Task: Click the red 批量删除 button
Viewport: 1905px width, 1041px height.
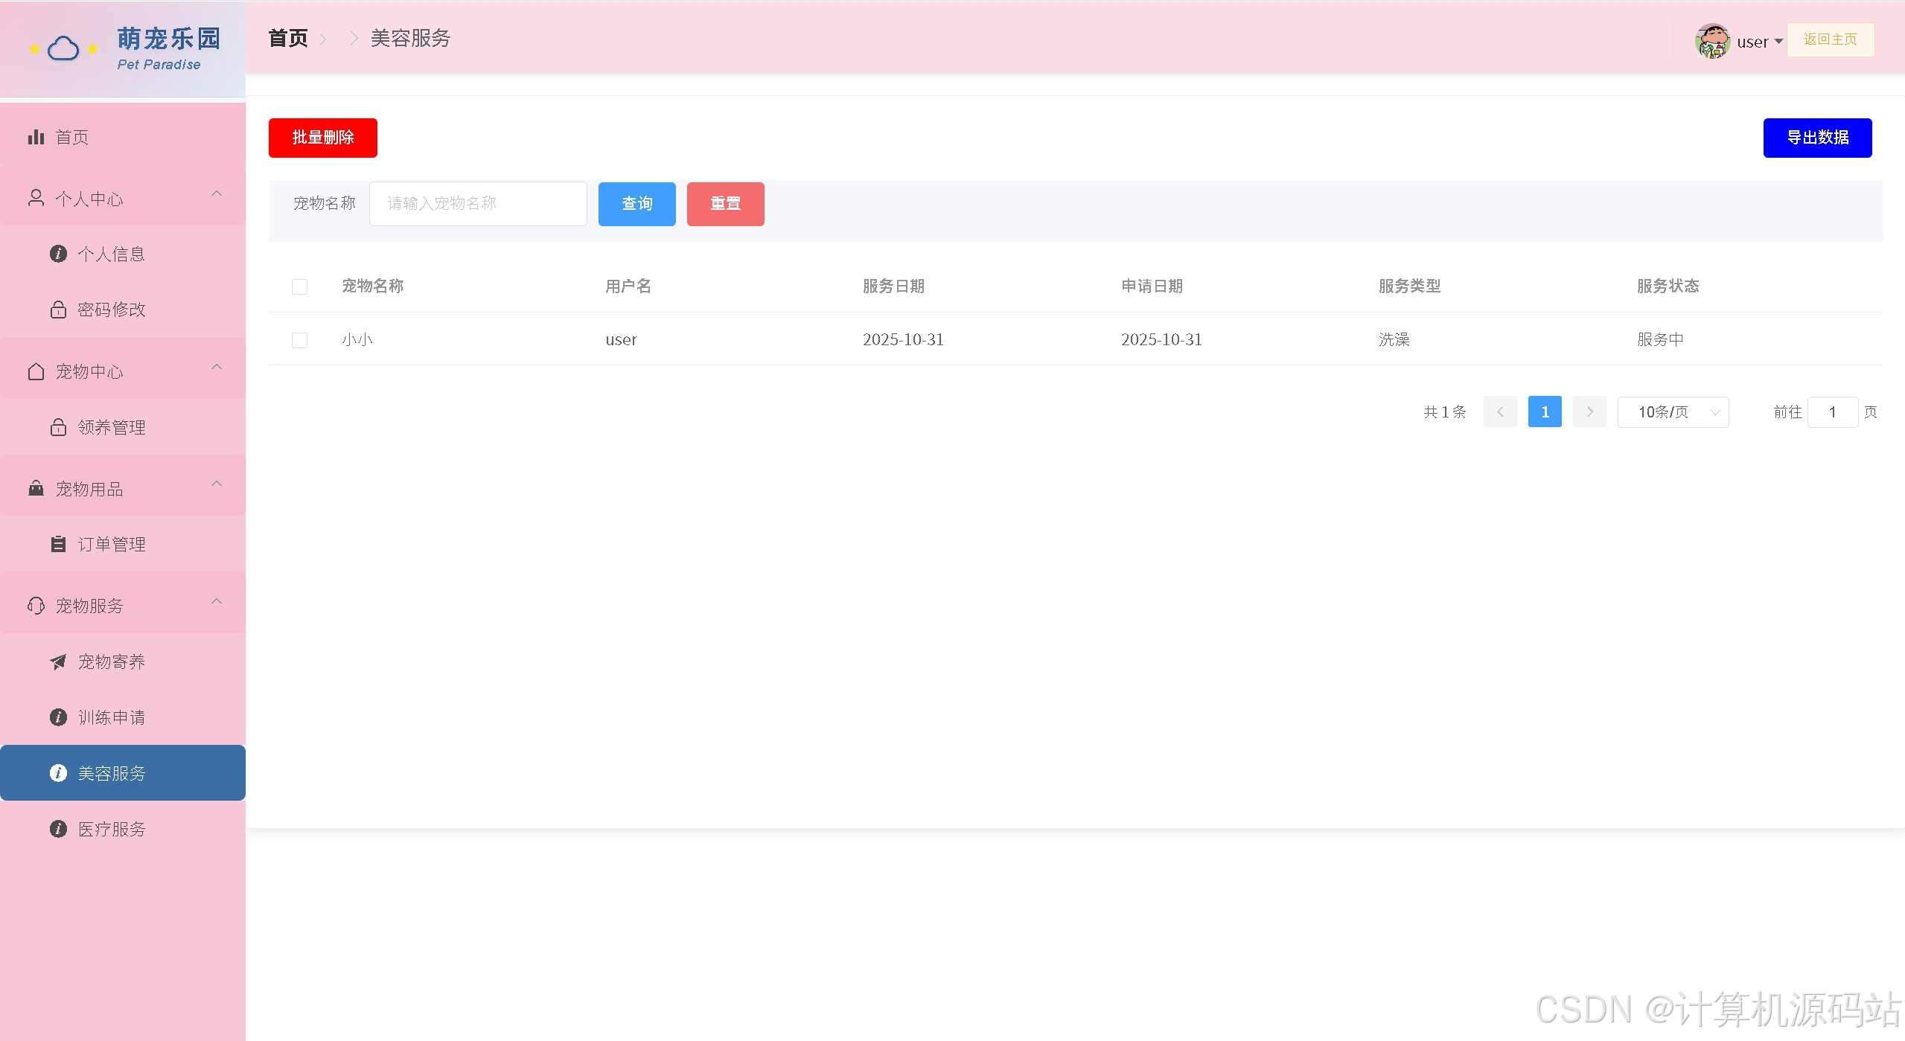Action: pos(322,138)
